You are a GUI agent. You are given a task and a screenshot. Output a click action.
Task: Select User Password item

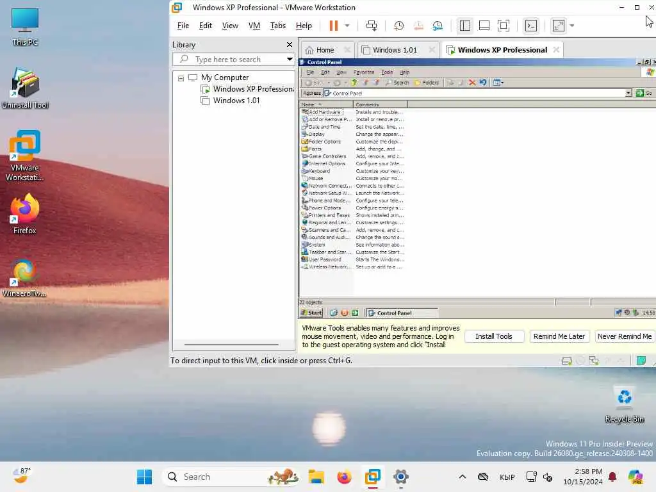point(322,259)
